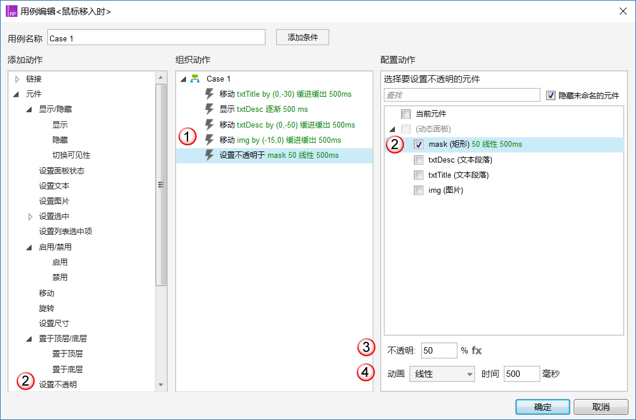
Task: Select action 设置不透明于 mask 50 线性 500ms
Action: point(279,156)
